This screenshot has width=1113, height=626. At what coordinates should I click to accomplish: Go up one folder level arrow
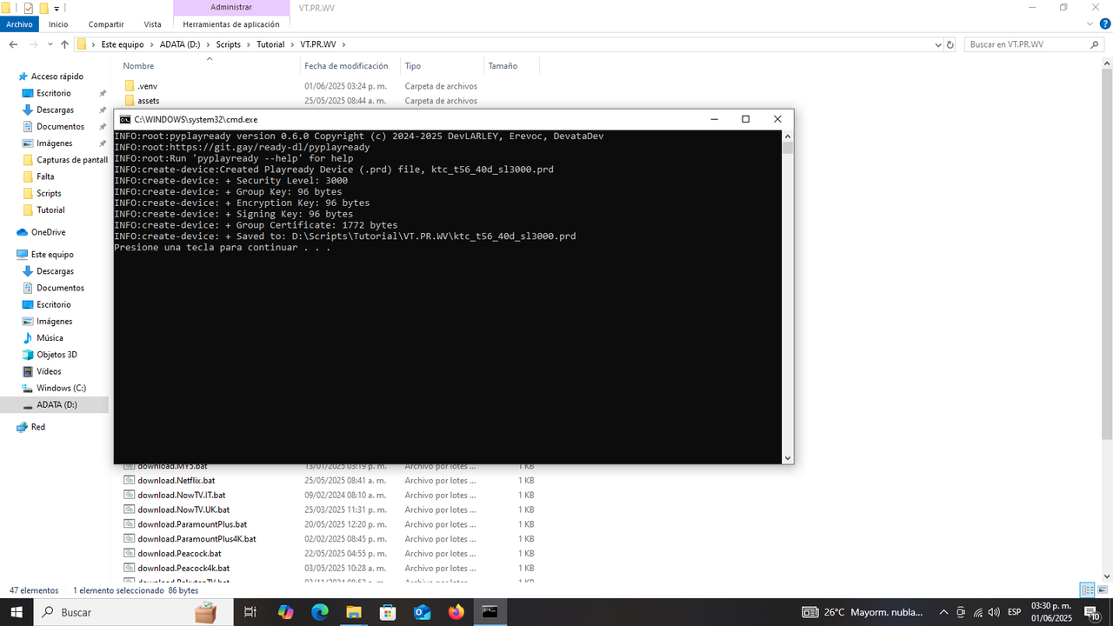click(64, 44)
